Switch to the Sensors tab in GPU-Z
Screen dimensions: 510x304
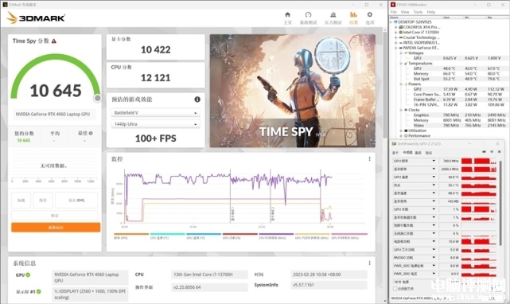point(407,153)
